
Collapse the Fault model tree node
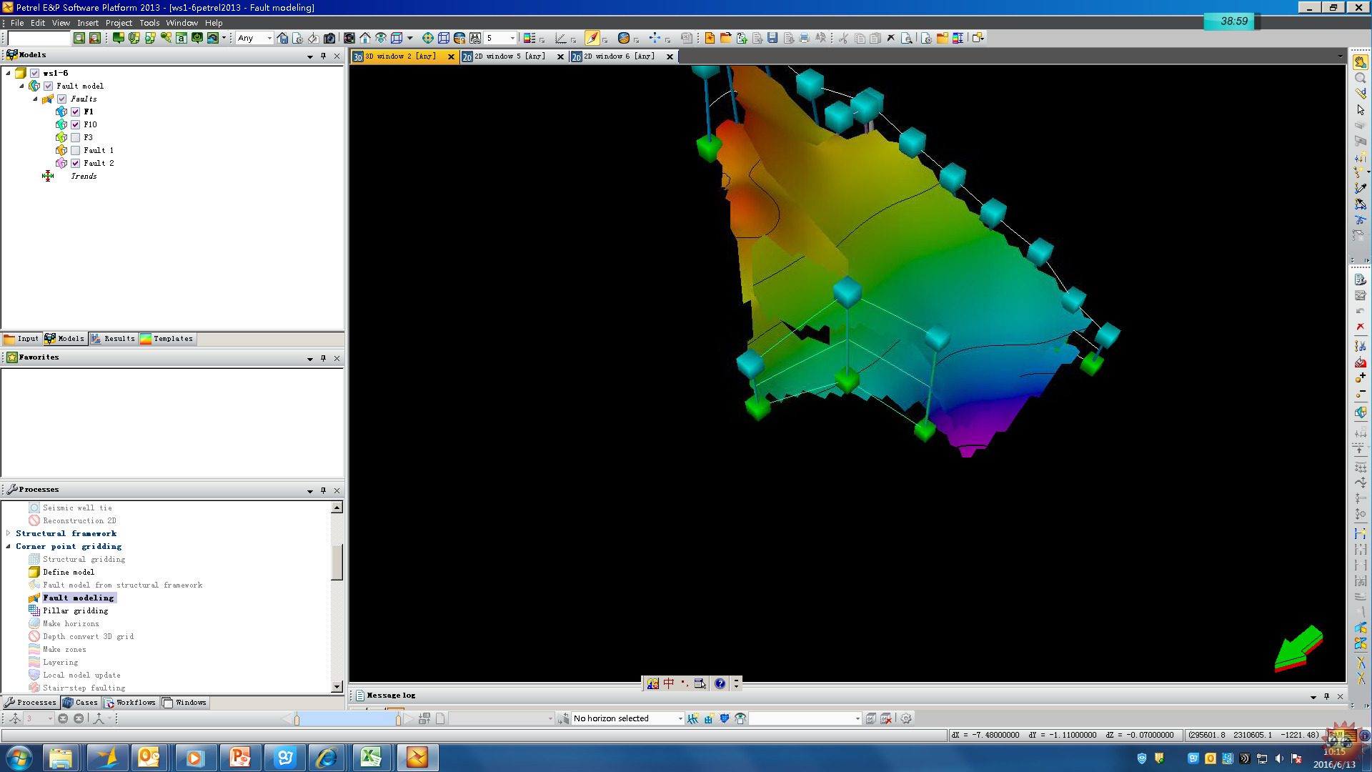point(21,86)
